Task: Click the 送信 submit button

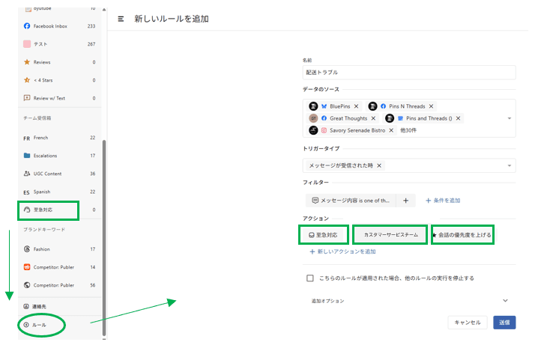Action: [504, 323]
